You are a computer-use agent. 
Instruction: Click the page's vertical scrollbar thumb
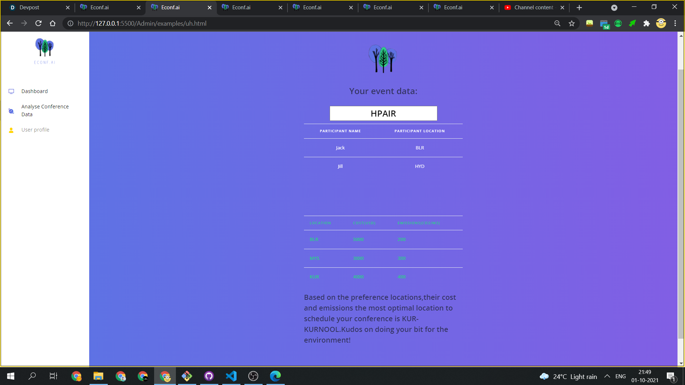tap(681, 203)
